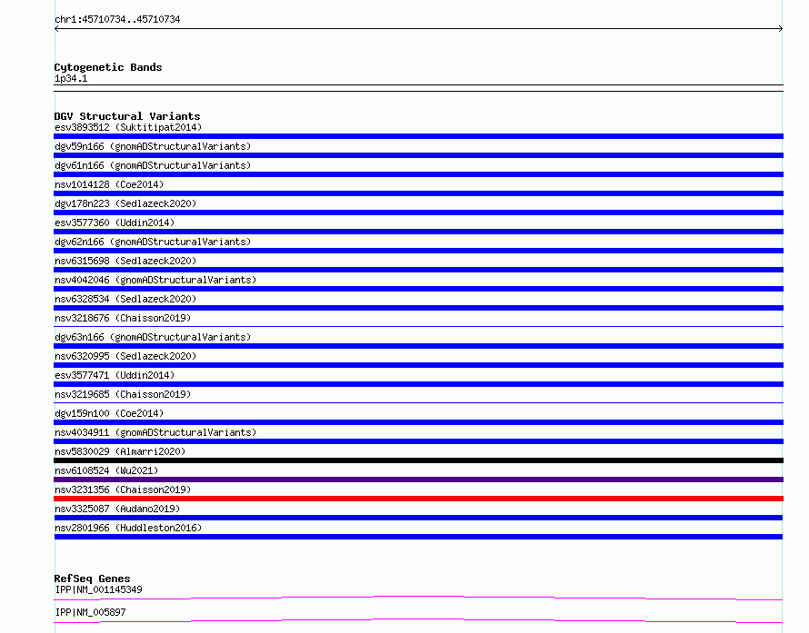The width and height of the screenshot is (809, 633).
Task: Click the magenta gene line under IPP|NM_005897
Action: [418, 620]
